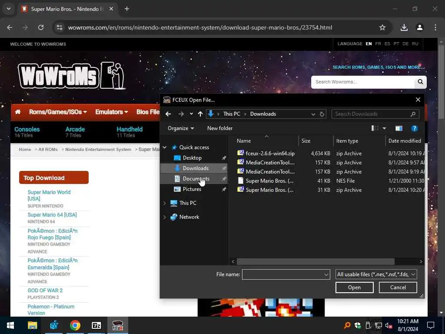
Task: Open the view options dropdown arrow
Action: (384, 128)
